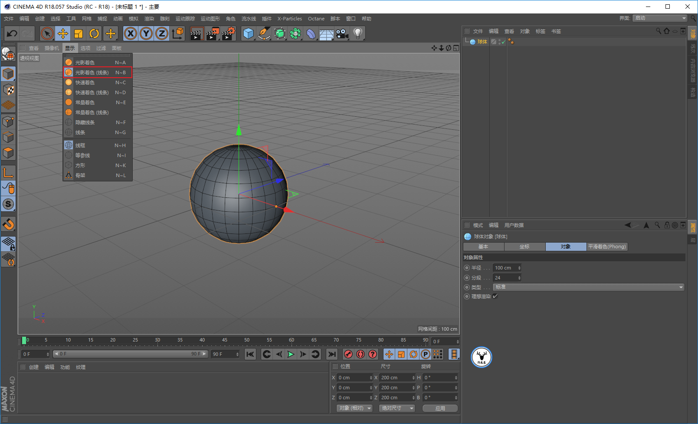Enable the magnet snapping tool
Screen dimensions: 698x424
pyautogui.click(x=8, y=224)
